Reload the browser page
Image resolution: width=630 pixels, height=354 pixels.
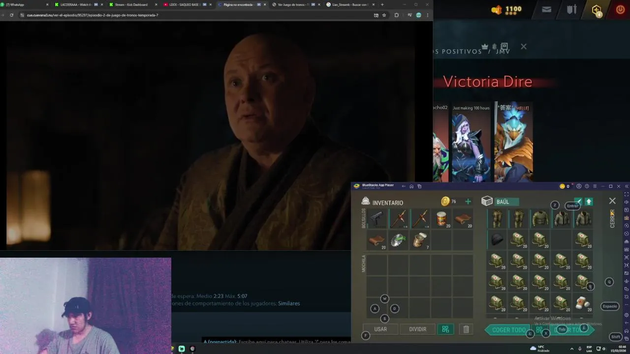pos(11,15)
